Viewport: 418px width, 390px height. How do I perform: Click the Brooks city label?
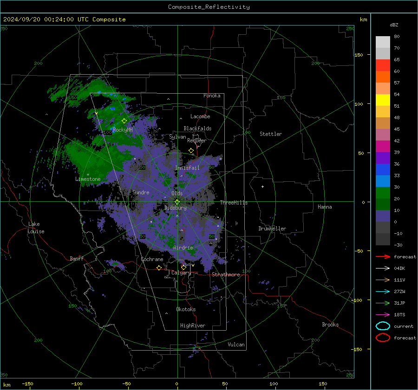(x=330, y=325)
